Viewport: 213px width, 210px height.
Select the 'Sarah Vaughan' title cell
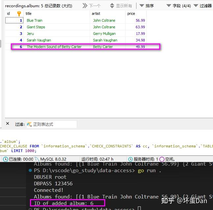coord(57,40)
